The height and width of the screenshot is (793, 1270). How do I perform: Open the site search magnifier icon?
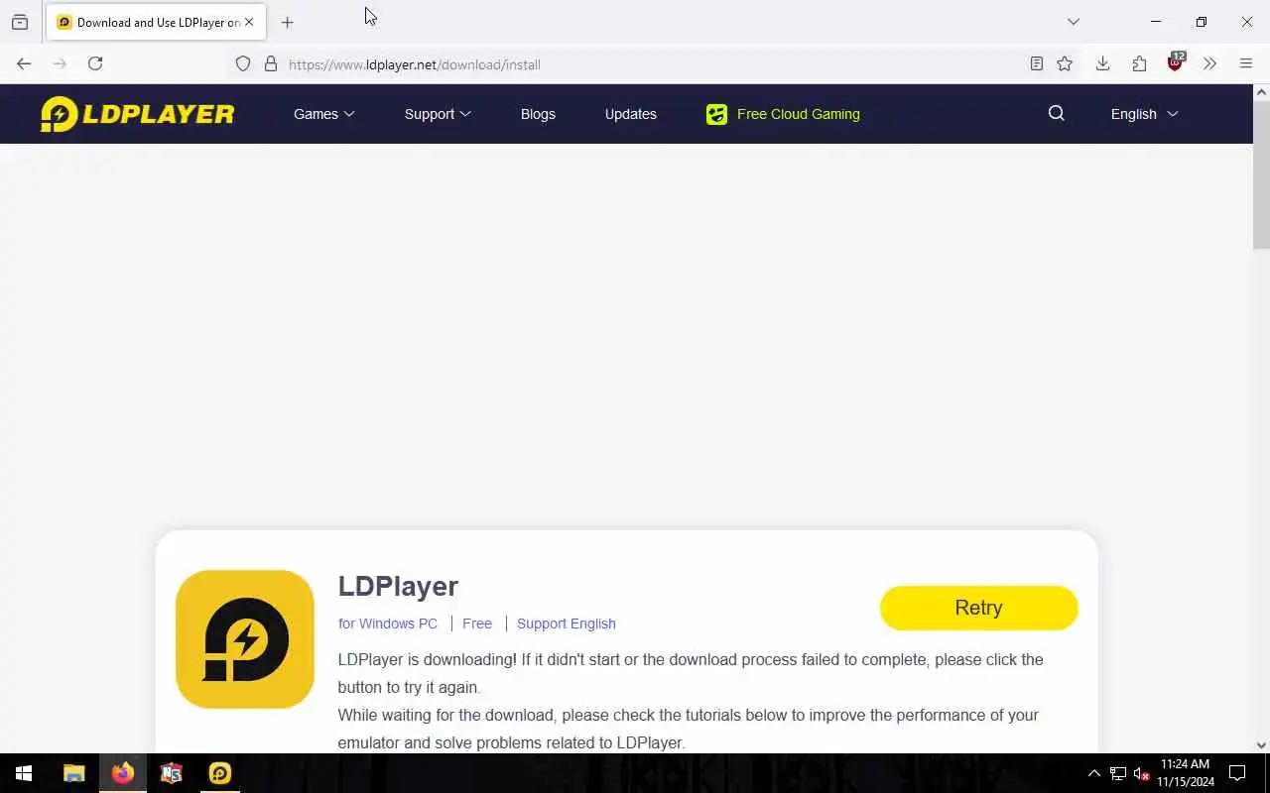click(x=1057, y=114)
